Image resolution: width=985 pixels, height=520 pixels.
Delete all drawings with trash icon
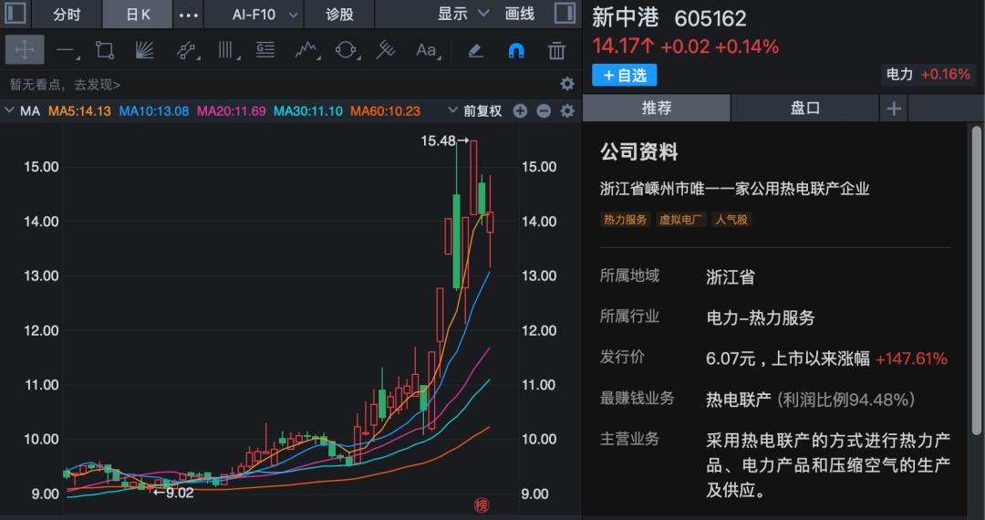tap(556, 50)
